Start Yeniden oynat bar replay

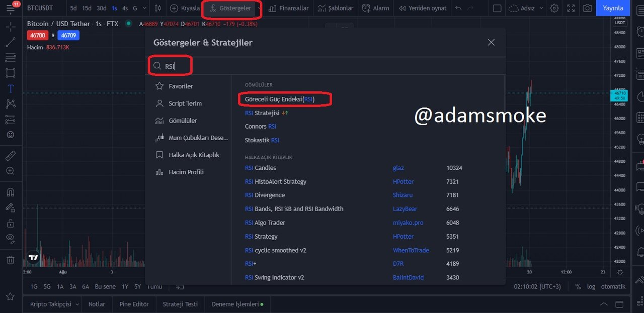coord(422,8)
